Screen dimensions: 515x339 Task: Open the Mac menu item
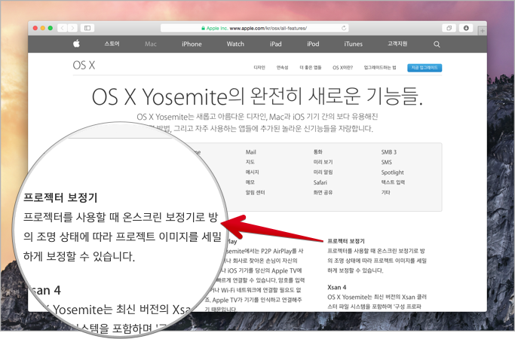point(151,44)
